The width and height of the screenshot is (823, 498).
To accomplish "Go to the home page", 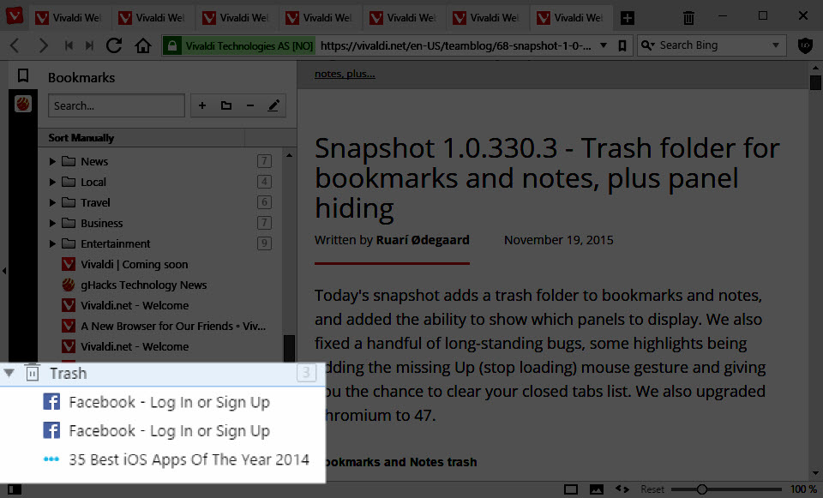I will (143, 45).
